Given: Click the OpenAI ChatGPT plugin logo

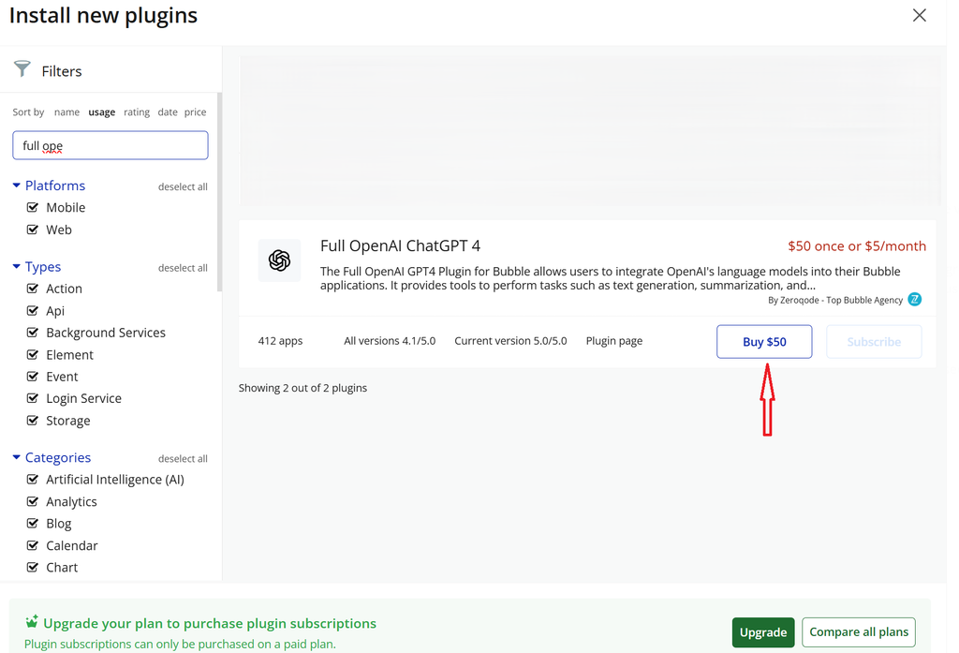Looking at the screenshot, I should [x=279, y=260].
